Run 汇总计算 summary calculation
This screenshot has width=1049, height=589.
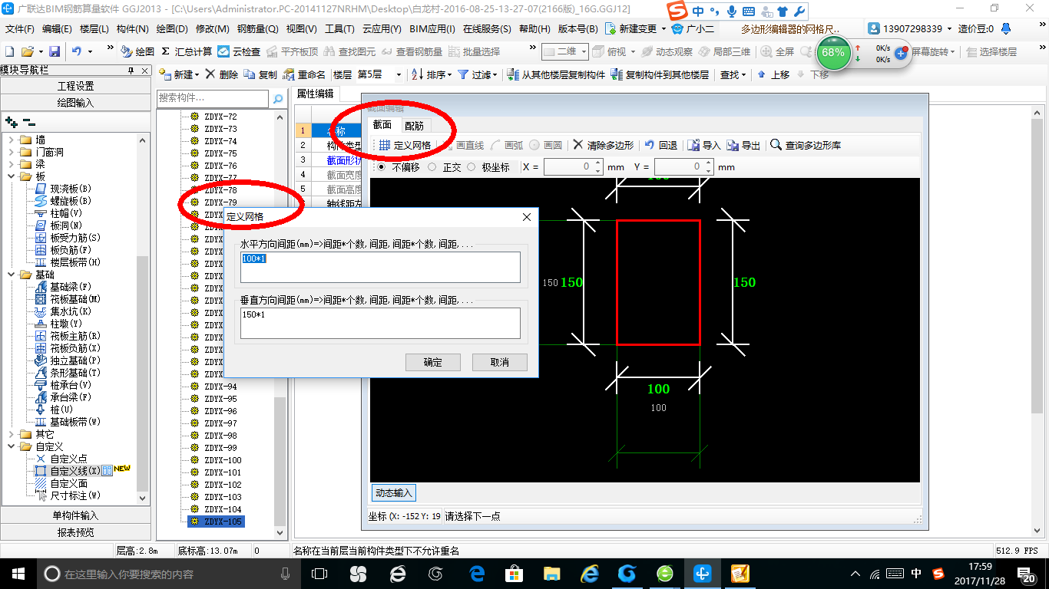point(187,51)
